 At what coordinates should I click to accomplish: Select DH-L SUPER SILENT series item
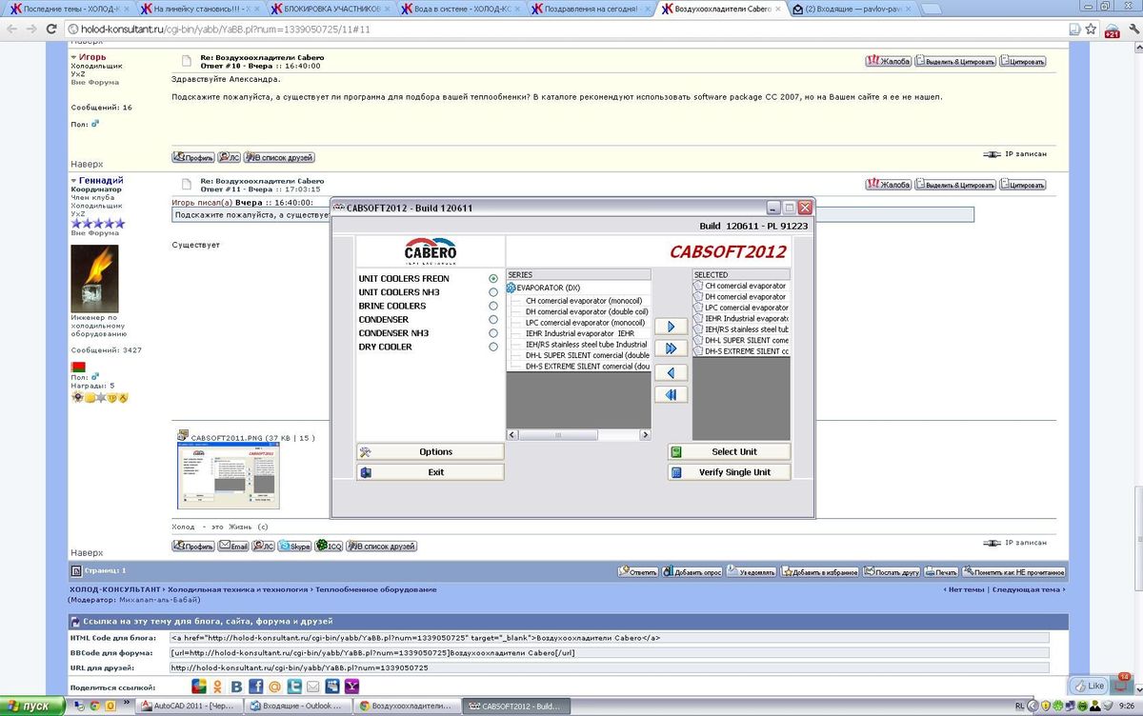point(587,355)
